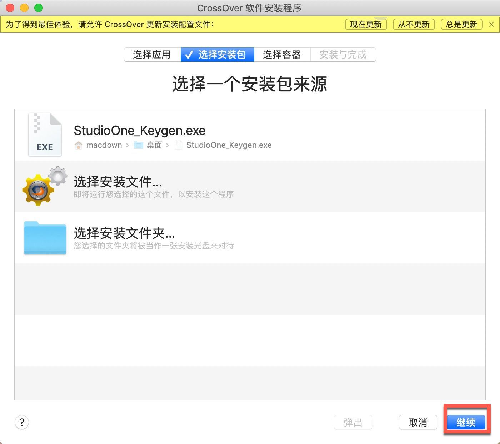Choose 总是更新 in the banner
Viewport: 500px width, 444px height.
(461, 24)
